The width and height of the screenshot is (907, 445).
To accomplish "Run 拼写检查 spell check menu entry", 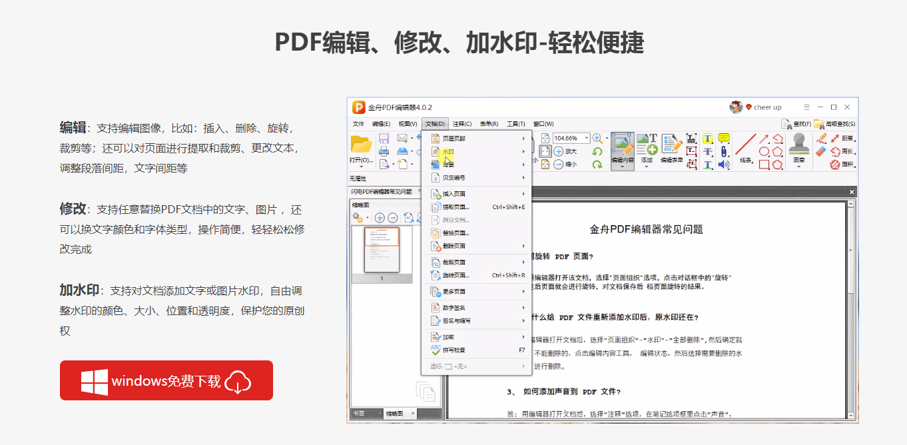I will [477, 350].
